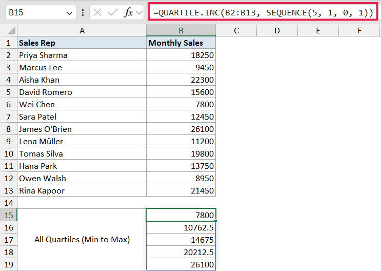Click the sales value 15600
This screenshot has width=381, height=271.
181,92
